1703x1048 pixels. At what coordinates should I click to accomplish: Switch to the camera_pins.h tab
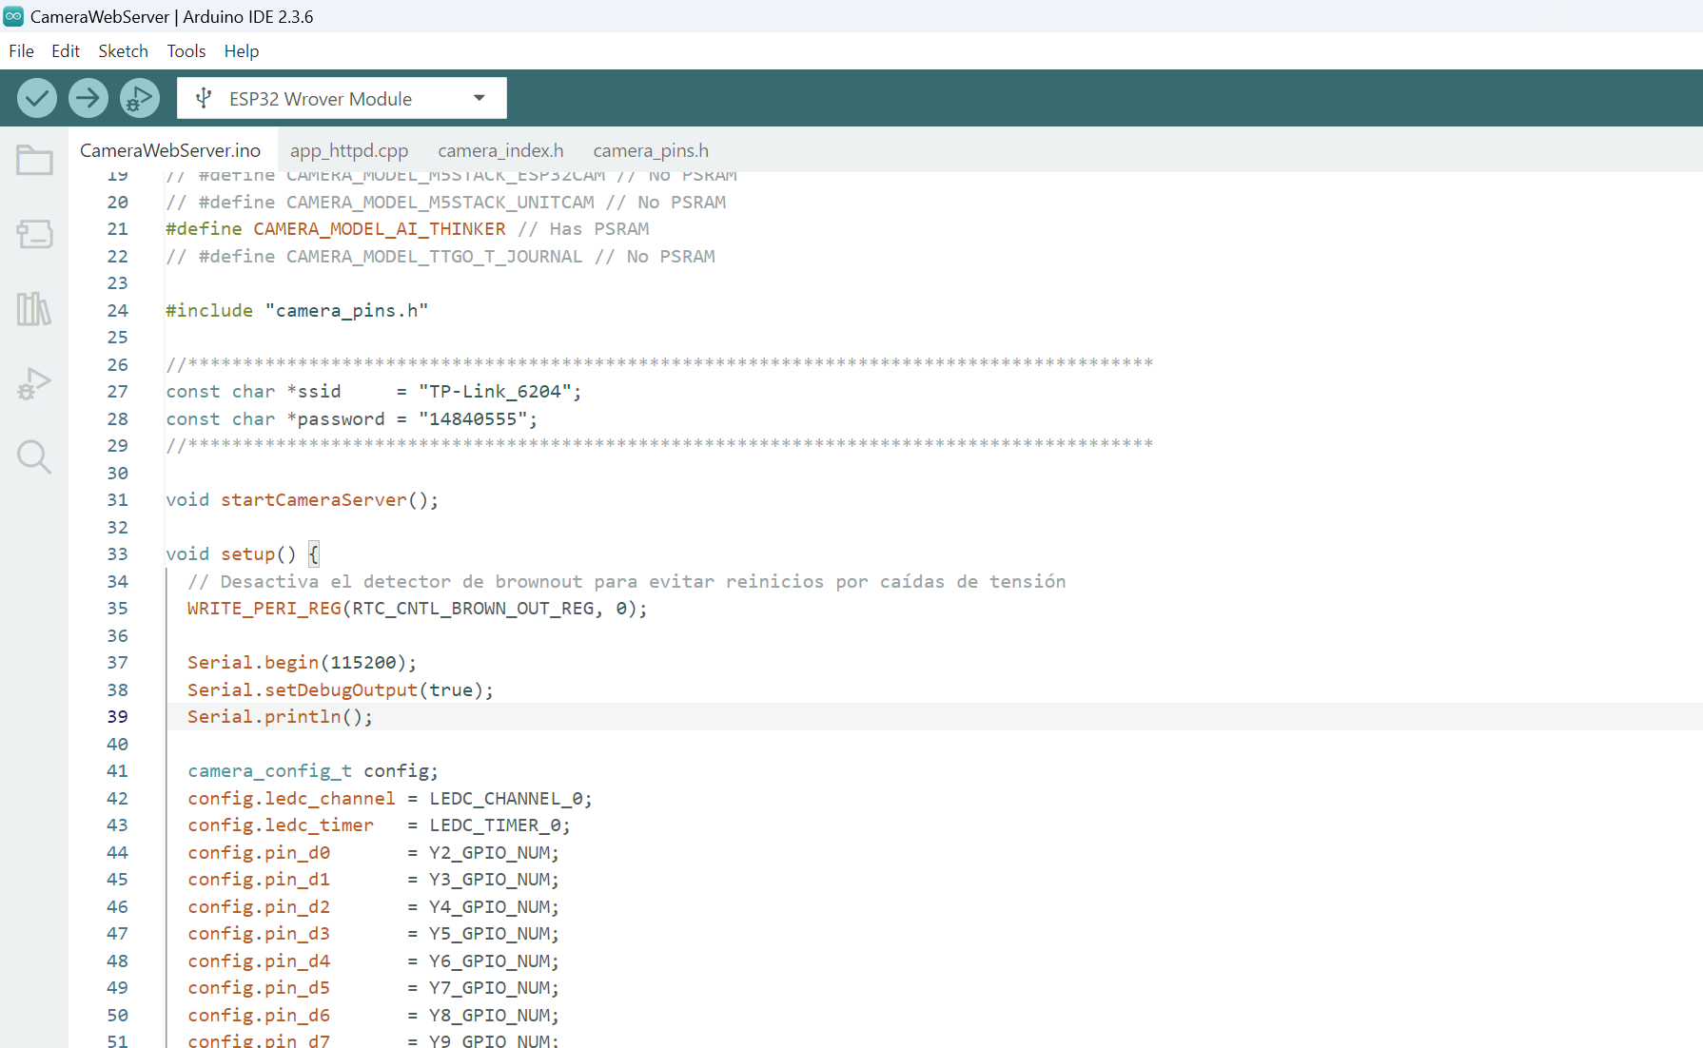[651, 150]
